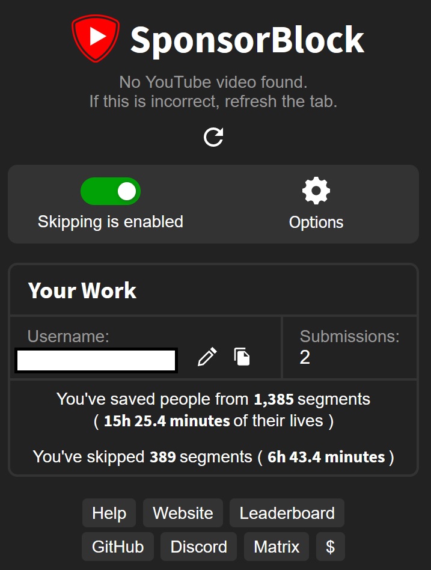Edit username with the pencil icon
The height and width of the screenshot is (570, 431).
(207, 357)
